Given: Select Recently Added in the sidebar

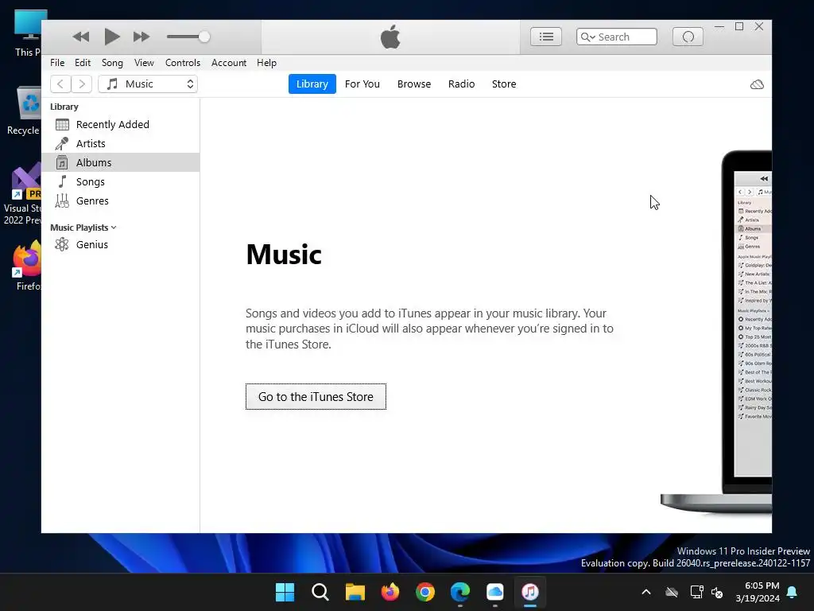Looking at the screenshot, I should [x=121, y=125].
